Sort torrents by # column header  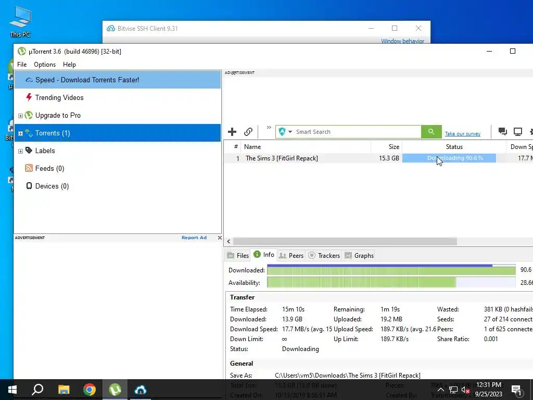[x=236, y=147]
